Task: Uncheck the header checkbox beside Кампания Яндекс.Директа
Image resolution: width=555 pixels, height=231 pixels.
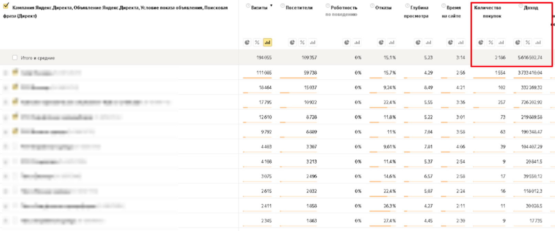Action: point(6,6)
